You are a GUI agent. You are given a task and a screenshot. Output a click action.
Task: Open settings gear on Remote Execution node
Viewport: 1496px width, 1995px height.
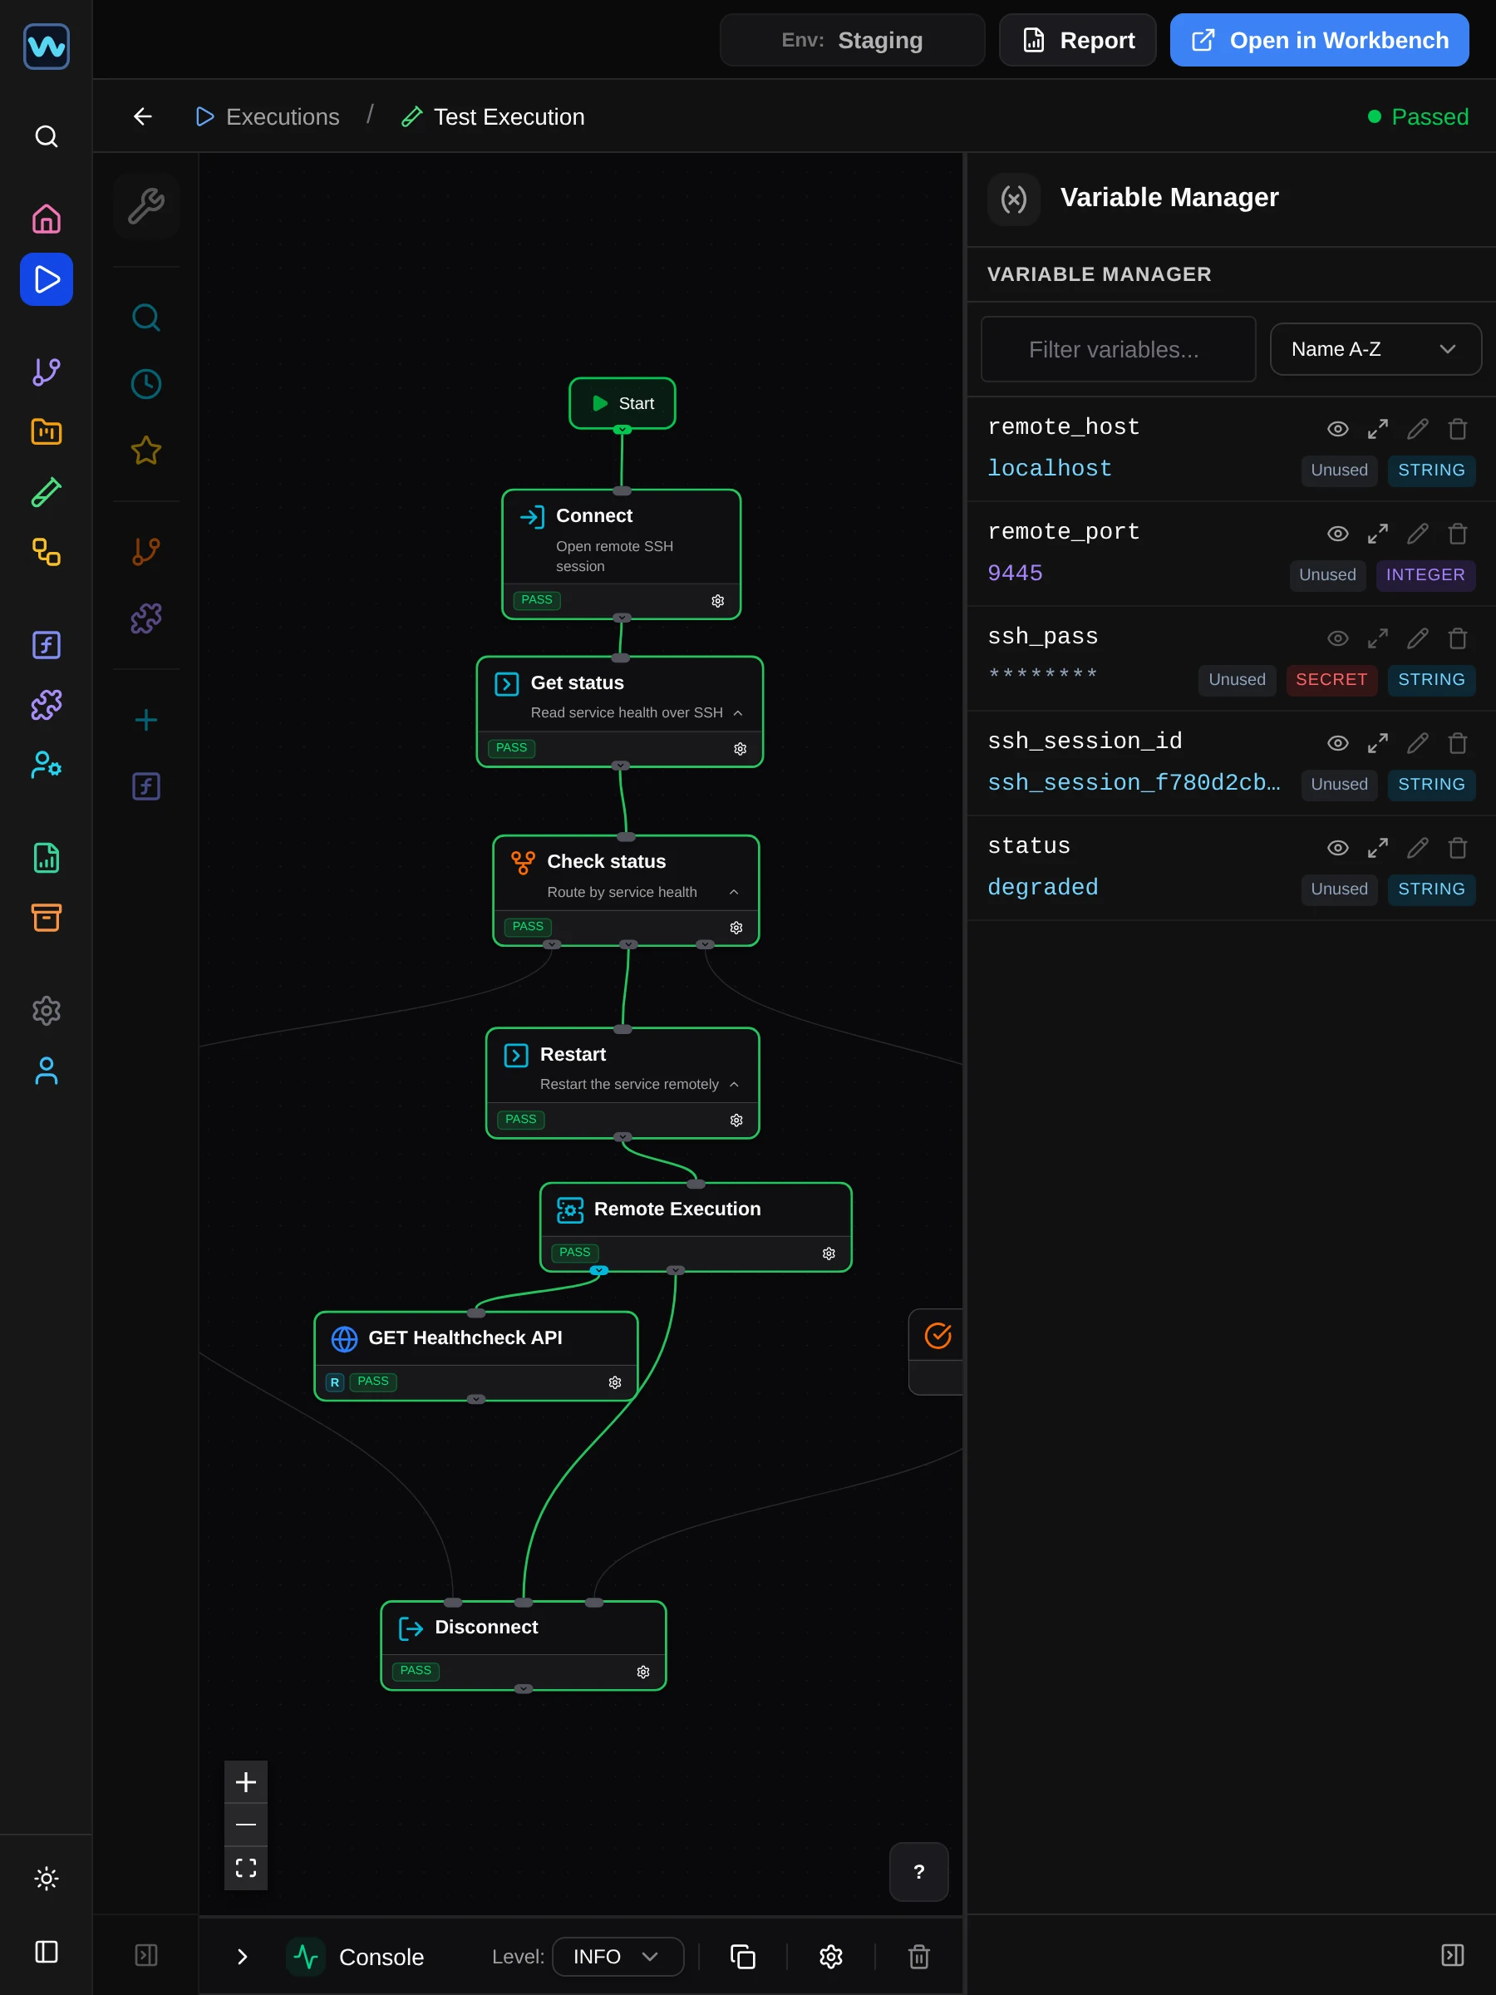(x=829, y=1254)
